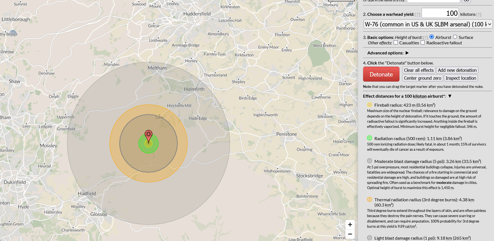Click the 'Penistone' map label
This screenshot has height=241, width=494.
286,134
